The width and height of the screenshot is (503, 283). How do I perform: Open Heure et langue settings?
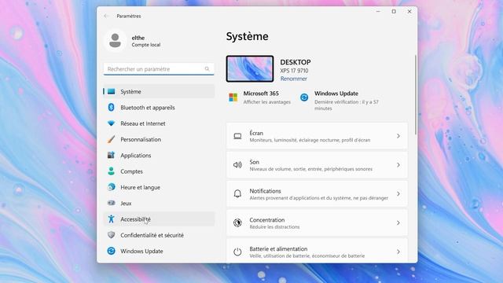pyautogui.click(x=159, y=187)
